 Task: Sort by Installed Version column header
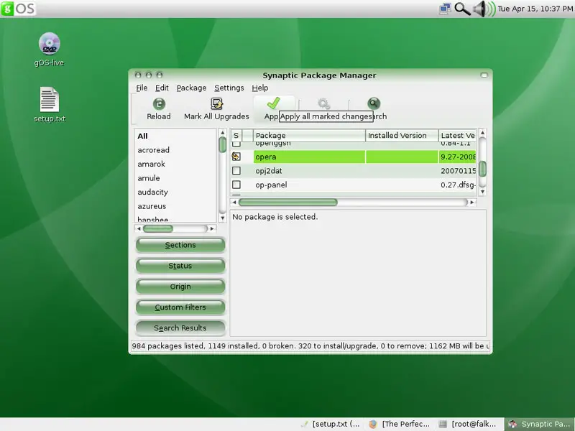(x=402, y=136)
